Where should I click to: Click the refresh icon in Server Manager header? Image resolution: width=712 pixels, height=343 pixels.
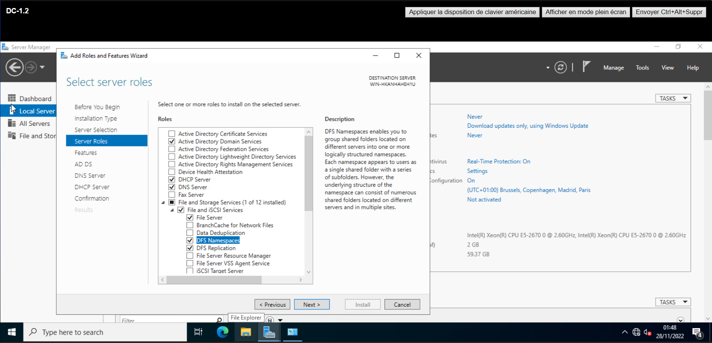(560, 67)
